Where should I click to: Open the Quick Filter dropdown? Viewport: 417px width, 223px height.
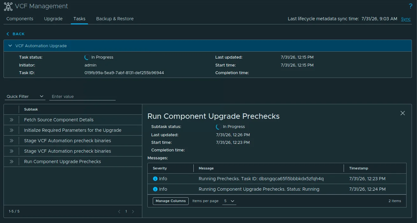click(x=25, y=96)
